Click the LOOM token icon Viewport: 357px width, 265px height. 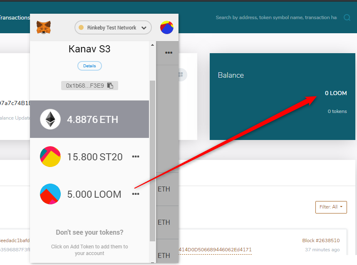pos(50,194)
